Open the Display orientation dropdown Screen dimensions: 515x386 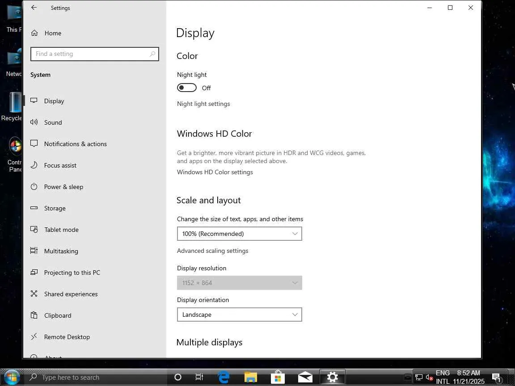pyautogui.click(x=240, y=315)
